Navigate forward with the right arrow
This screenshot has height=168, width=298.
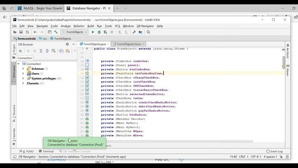point(41,32)
